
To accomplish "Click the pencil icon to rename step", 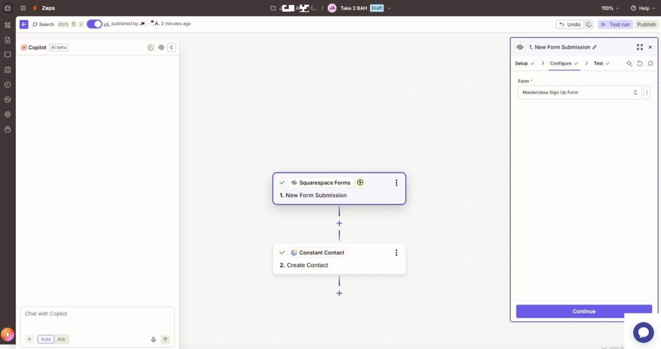I will tap(595, 47).
